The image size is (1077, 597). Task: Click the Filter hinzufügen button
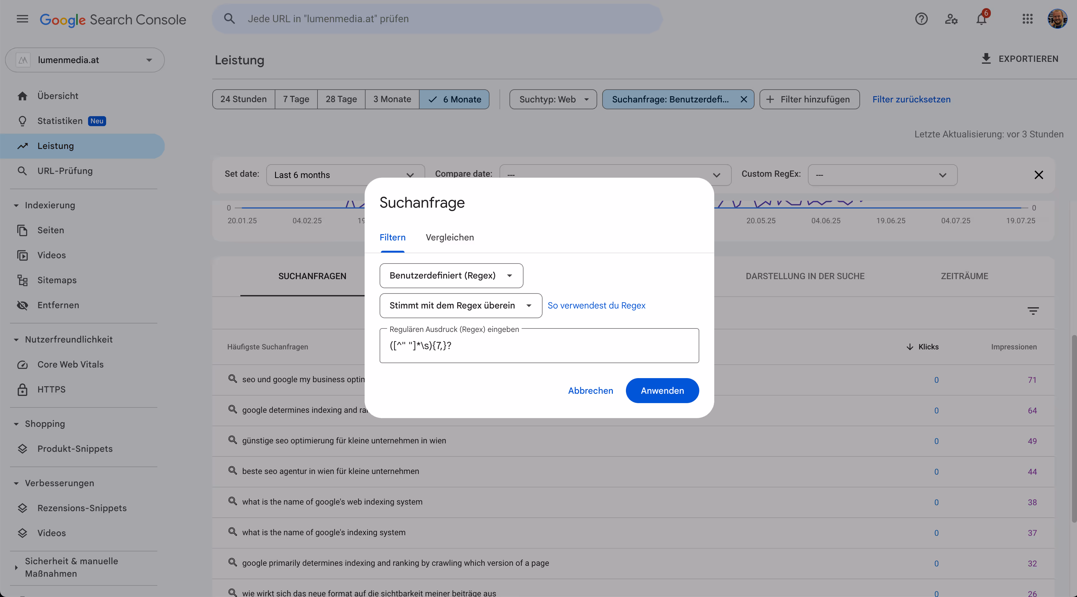tap(809, 100)
